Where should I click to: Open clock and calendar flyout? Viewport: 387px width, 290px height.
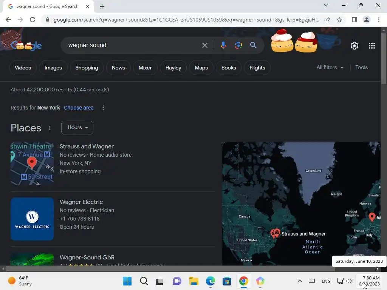[x=369, y=281]
